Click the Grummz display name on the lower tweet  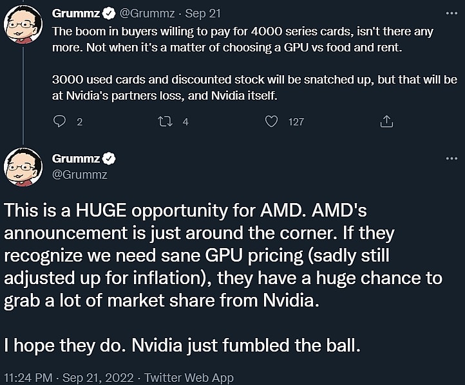click(75, 159)
